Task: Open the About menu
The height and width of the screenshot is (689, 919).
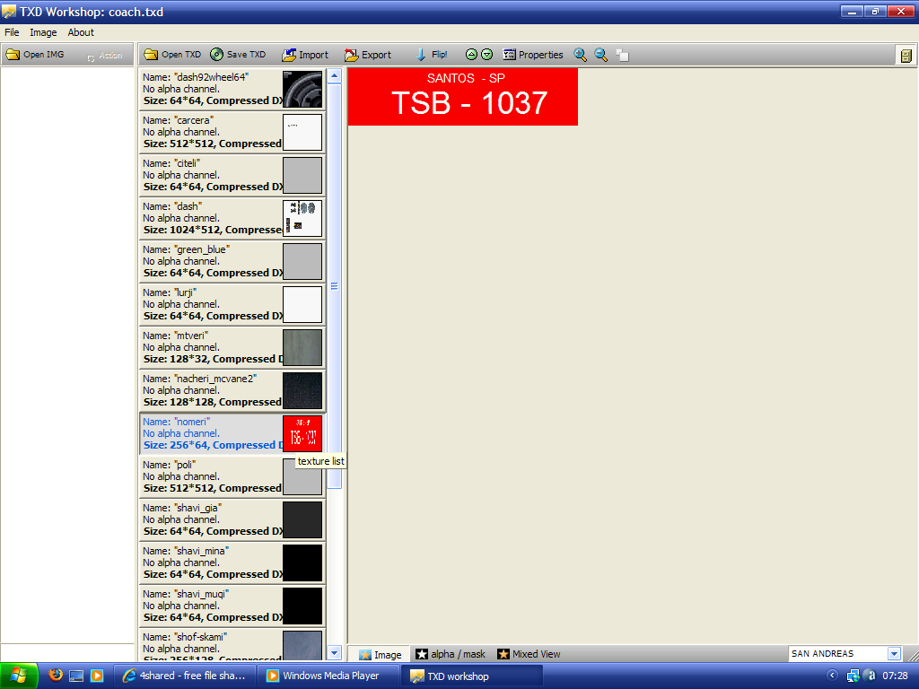Action: 81,32
